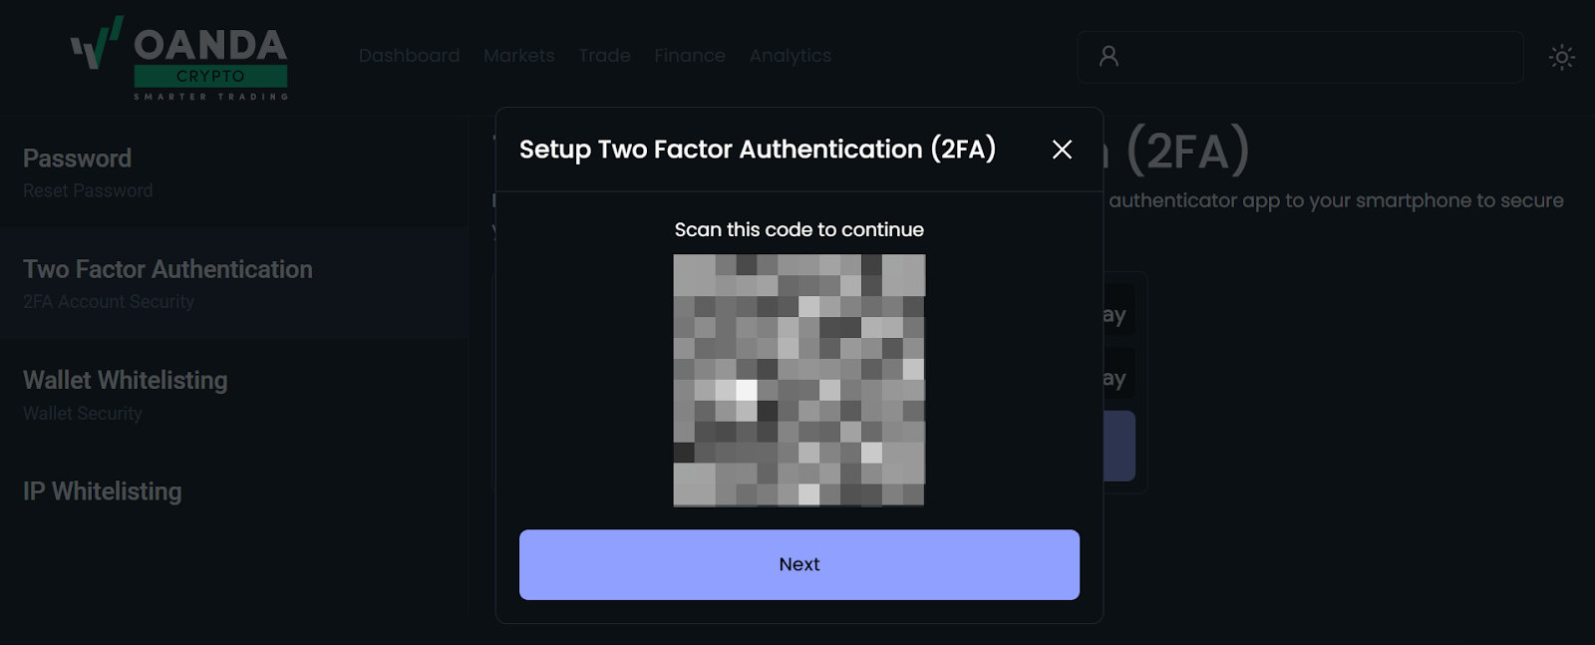Scan area: click the QR code image

coord(798,382)
